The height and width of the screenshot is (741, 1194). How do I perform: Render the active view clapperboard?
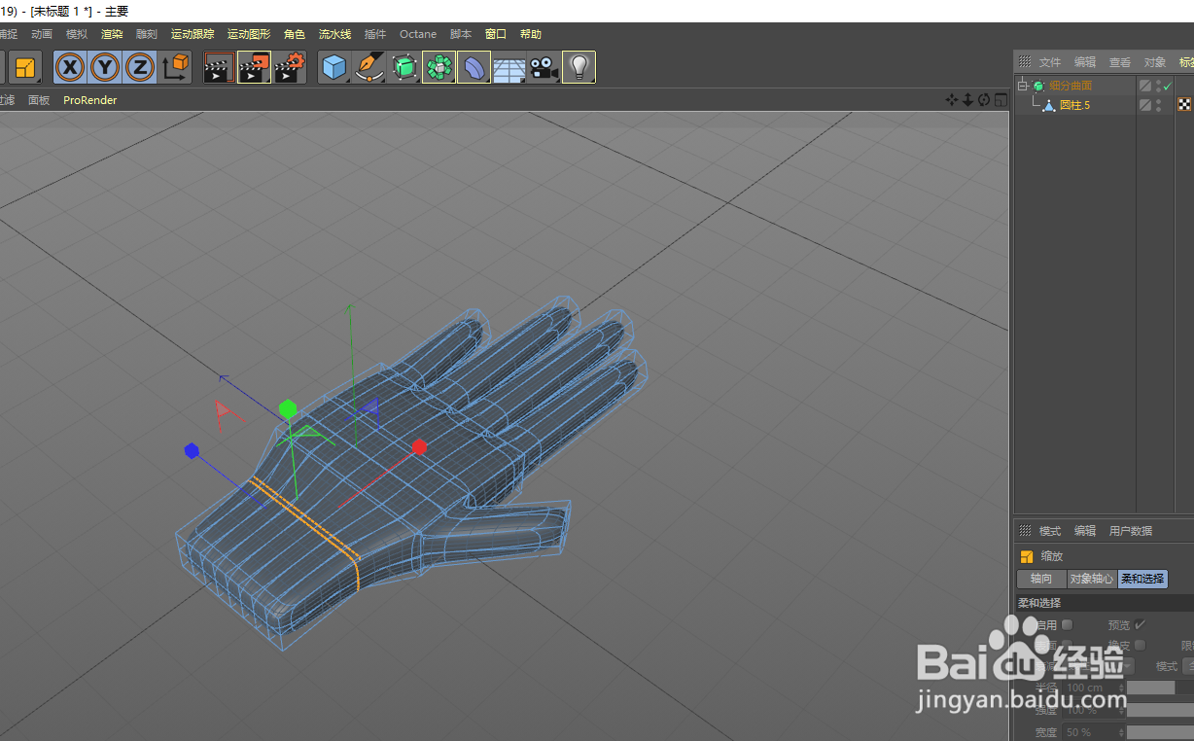(x=219, y=67)
